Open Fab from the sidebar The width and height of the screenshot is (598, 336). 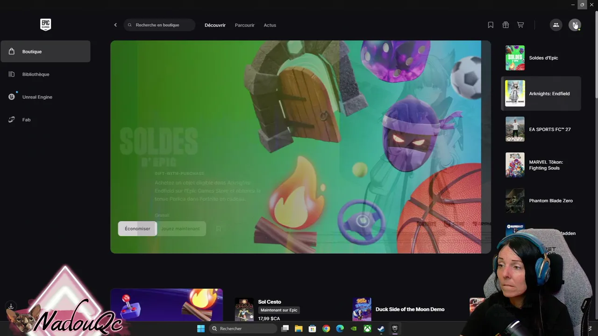(x=45, y=120)
